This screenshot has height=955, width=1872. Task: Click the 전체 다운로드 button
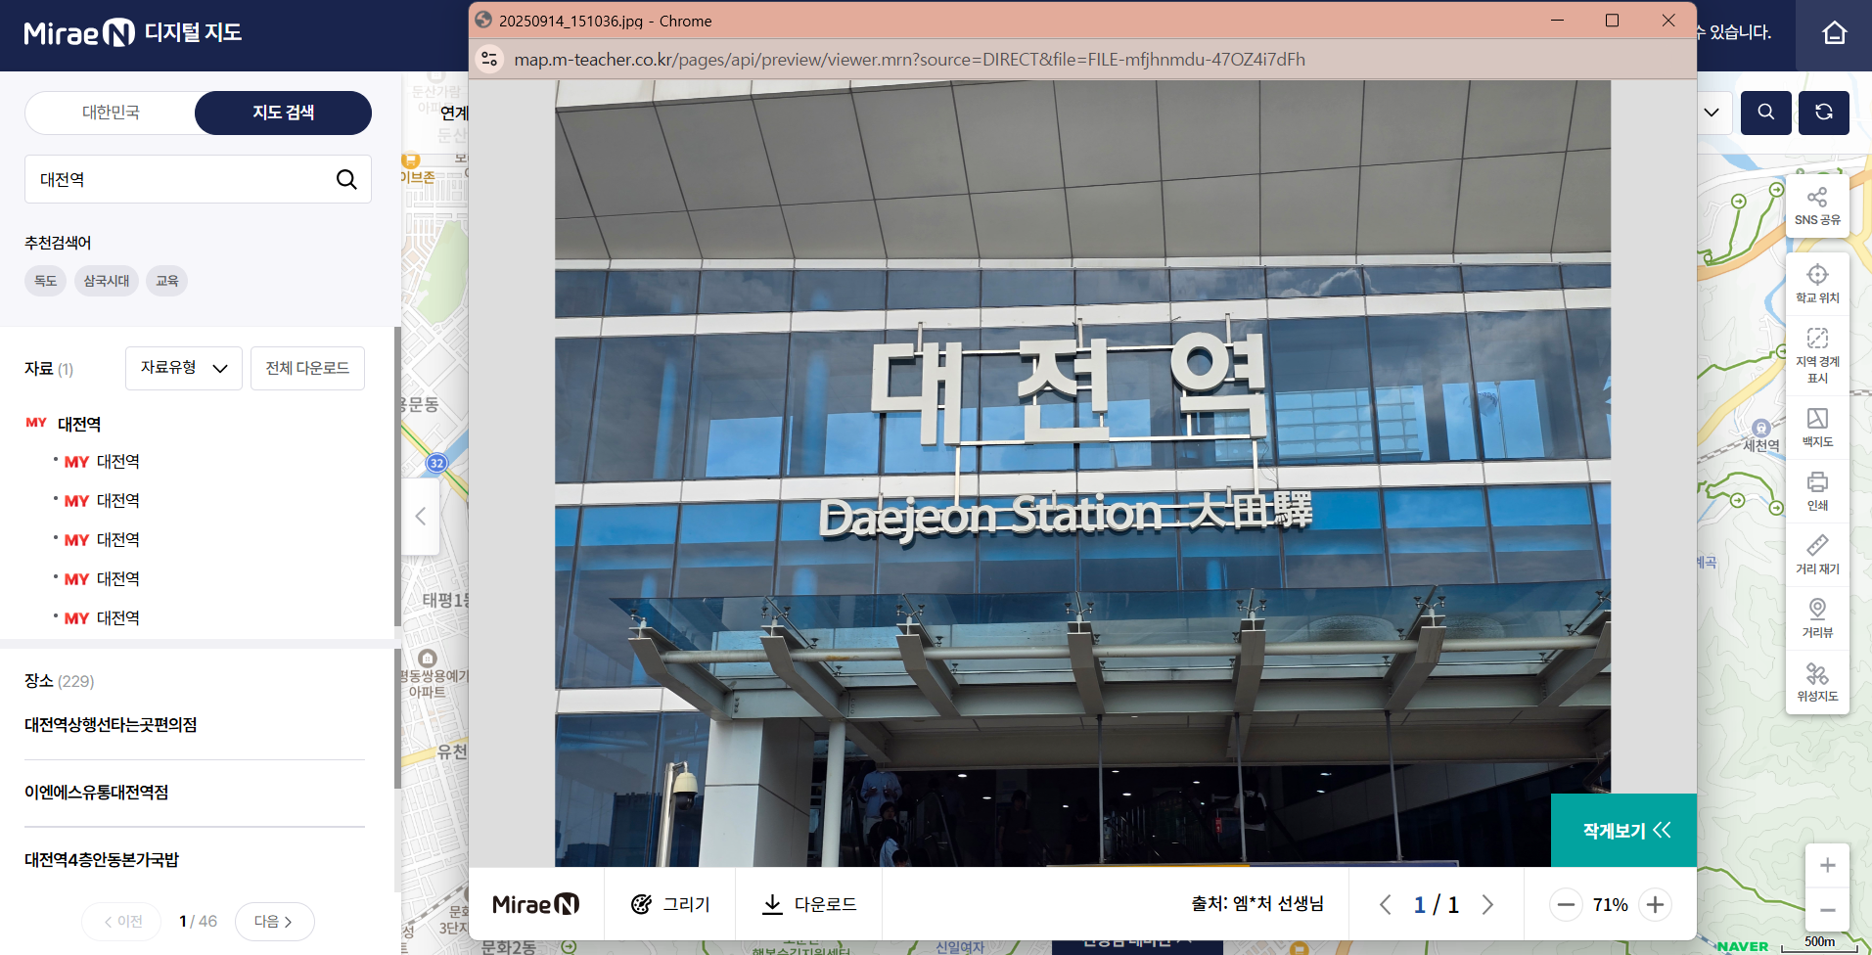click(x=307, y=368)
